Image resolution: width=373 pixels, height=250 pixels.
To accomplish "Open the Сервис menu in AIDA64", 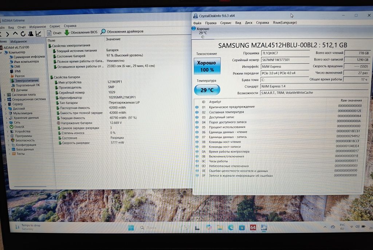I will coord(55,26).
